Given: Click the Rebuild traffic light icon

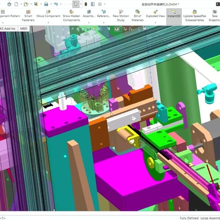Looking at the screenshot, I should coord(86,4).
